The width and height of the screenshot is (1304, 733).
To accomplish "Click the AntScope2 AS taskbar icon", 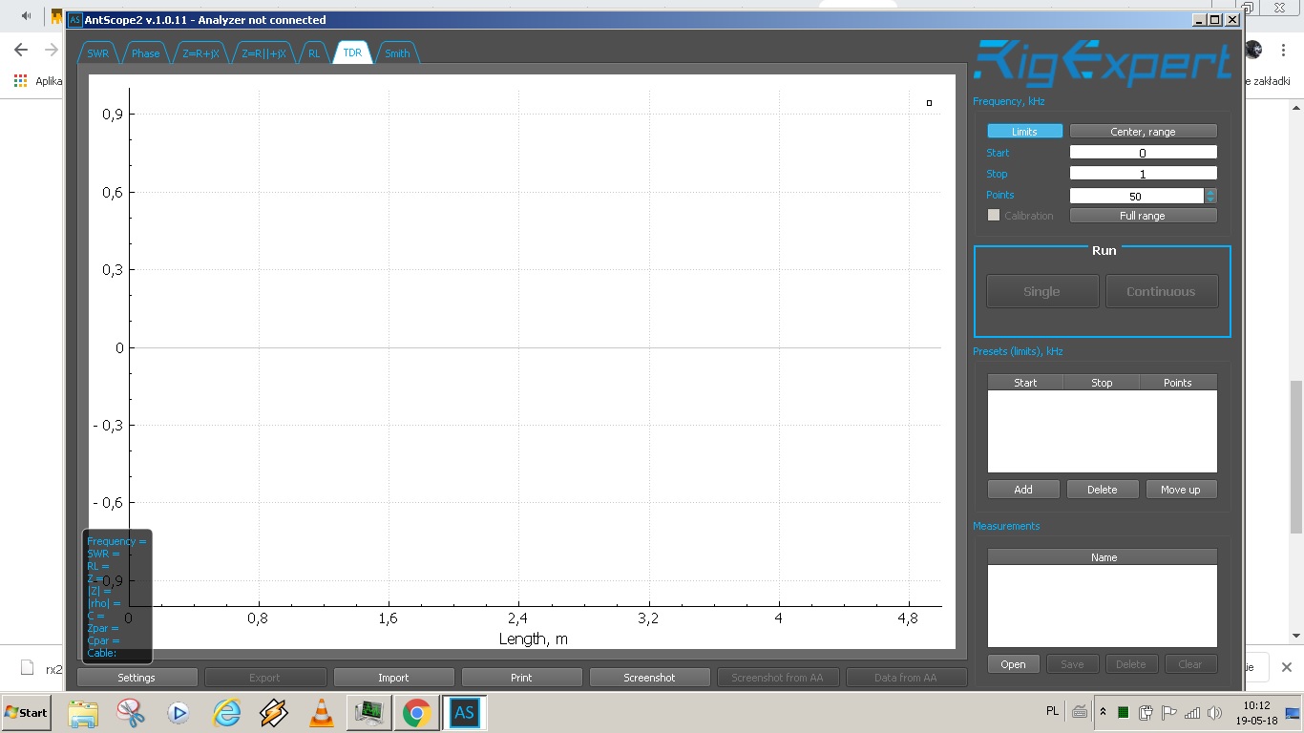I will (x=464, y=713).
